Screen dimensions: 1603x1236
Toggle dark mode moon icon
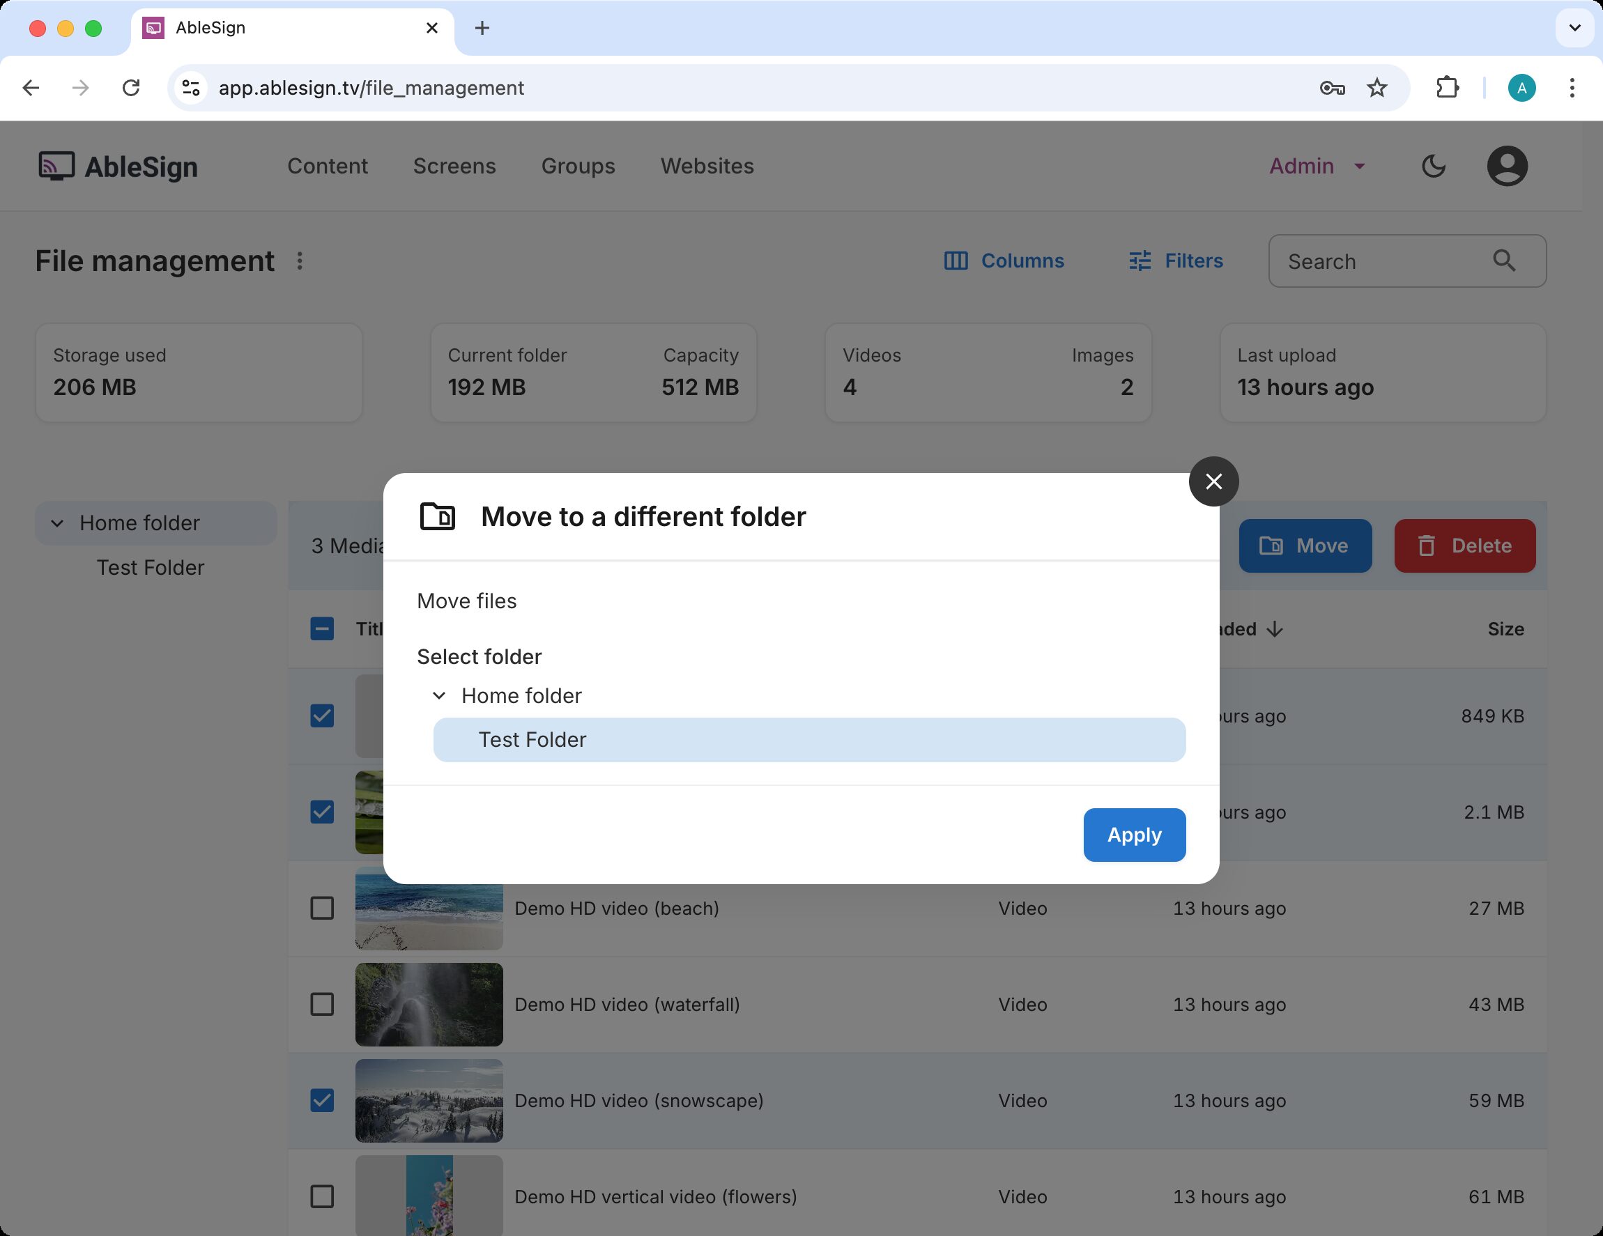pos(1434,167)
